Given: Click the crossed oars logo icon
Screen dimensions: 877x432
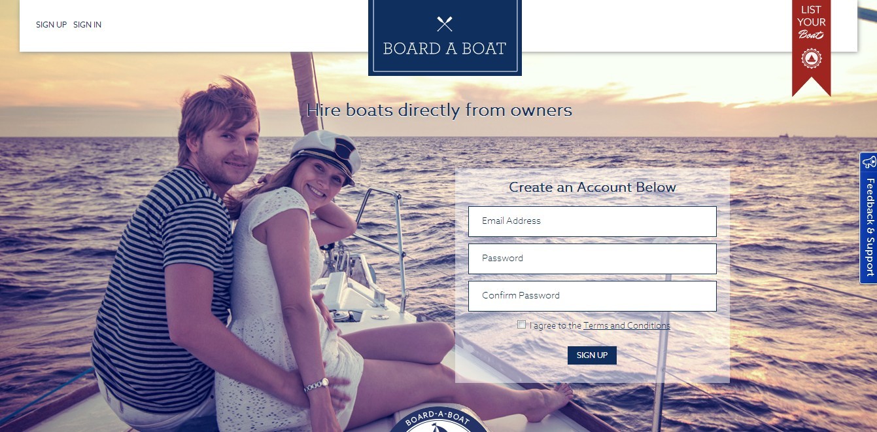Looking at the screenshot, I should 445,24.
